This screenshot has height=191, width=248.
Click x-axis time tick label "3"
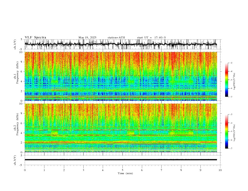pos(83,170)
